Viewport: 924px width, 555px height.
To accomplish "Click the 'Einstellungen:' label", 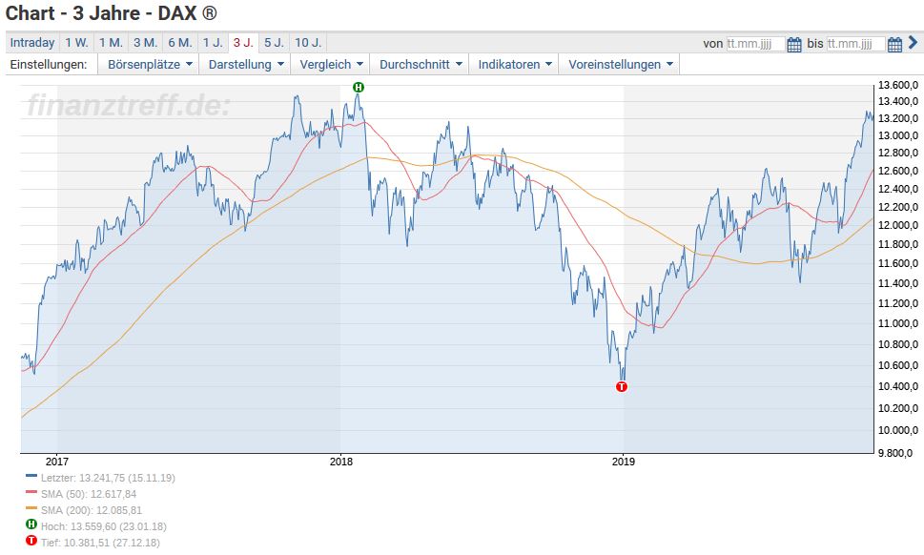I will (x=49, y=64).
